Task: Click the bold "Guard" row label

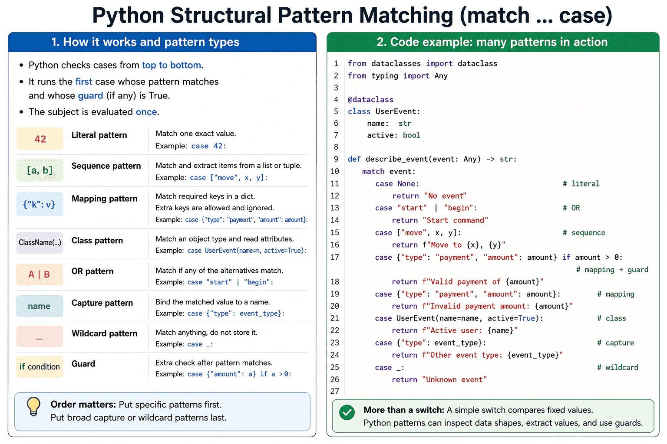Action: (x=83, y=364)
